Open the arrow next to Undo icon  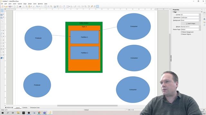(x=39, y=6)
